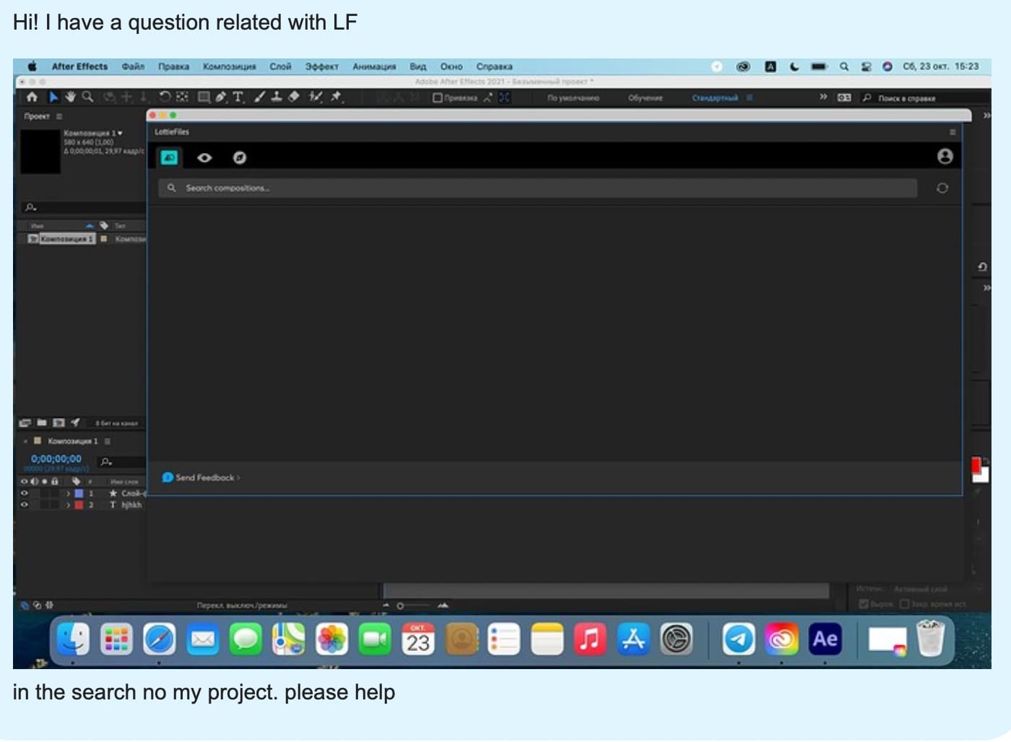Click the Home icon in After Effects toolbar
Image resolution: width=1011 pixels, height=742 pixels.
[32, 97]
